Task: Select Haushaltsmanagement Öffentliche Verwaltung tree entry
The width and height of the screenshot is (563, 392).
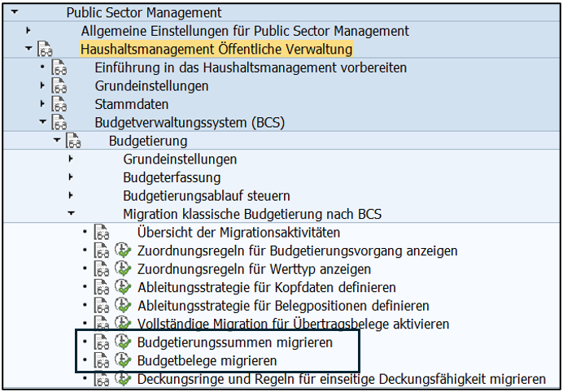Action: click(x=216, y=49)
